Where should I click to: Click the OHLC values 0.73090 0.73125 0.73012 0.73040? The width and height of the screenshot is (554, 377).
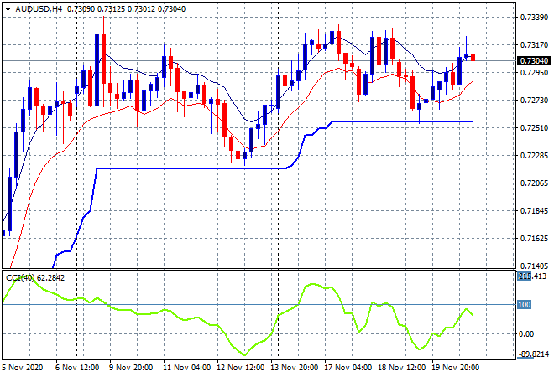126,9
